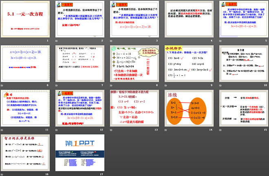Click animation star icon under slide 11
269x176 pixels.
[x=2, y=130]
